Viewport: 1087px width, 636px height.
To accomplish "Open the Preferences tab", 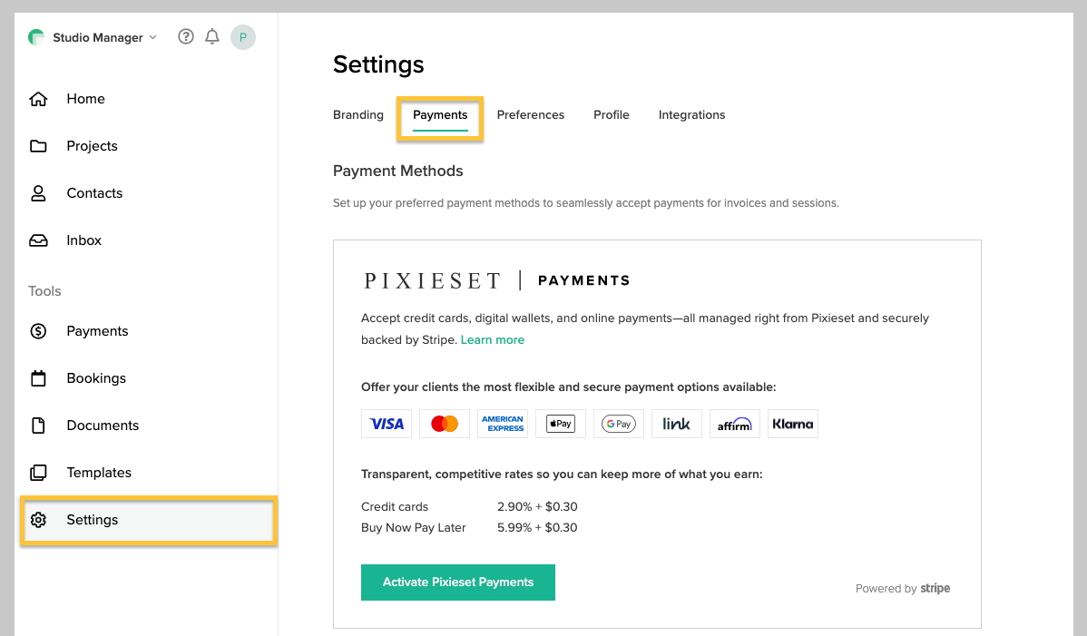I will pos(531,115).
